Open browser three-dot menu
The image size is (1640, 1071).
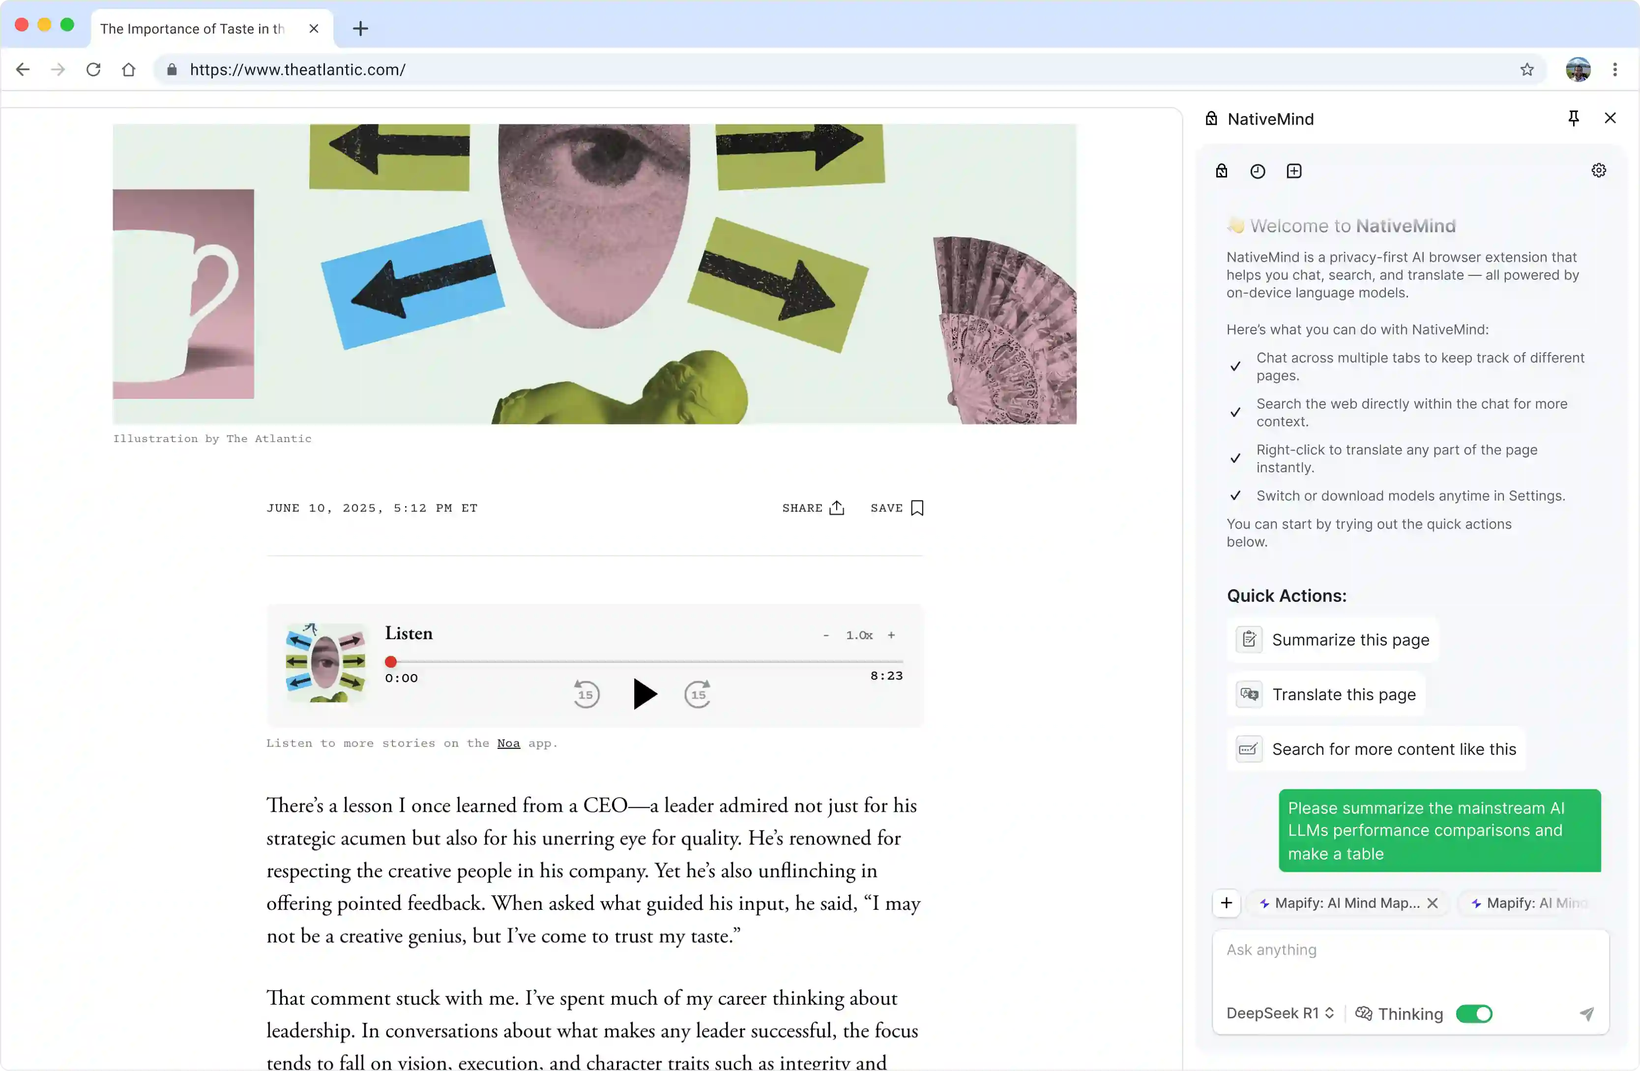pyautogui.click(x=1614, y=70)
